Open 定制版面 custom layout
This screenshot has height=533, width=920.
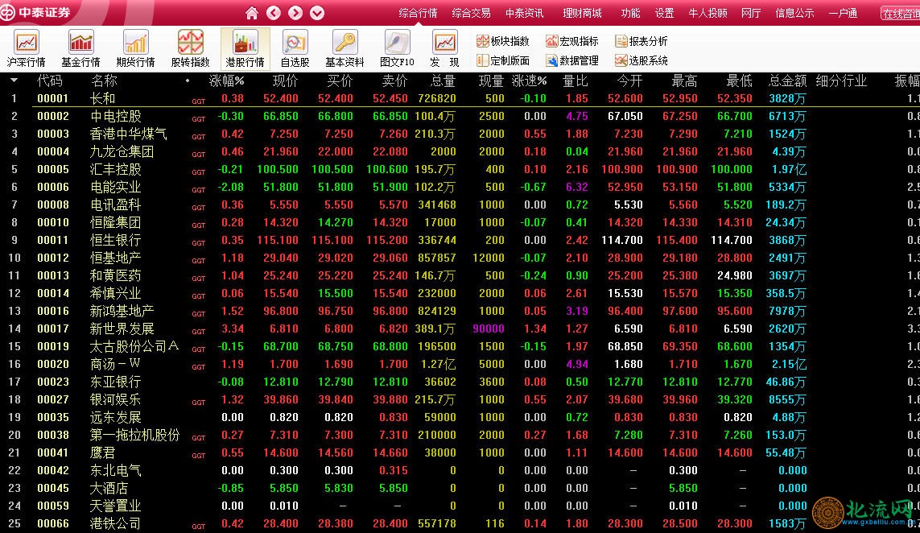pos(503,60)
